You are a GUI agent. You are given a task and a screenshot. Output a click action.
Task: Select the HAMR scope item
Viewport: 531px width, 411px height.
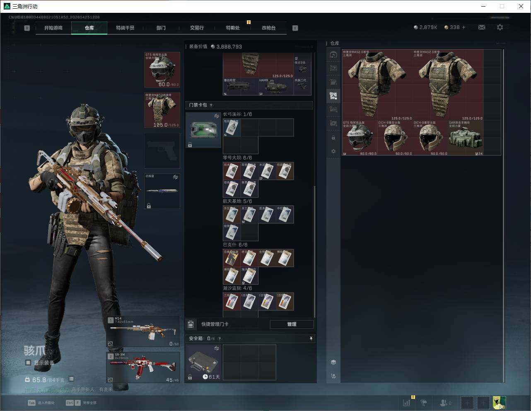pos(276,87)
